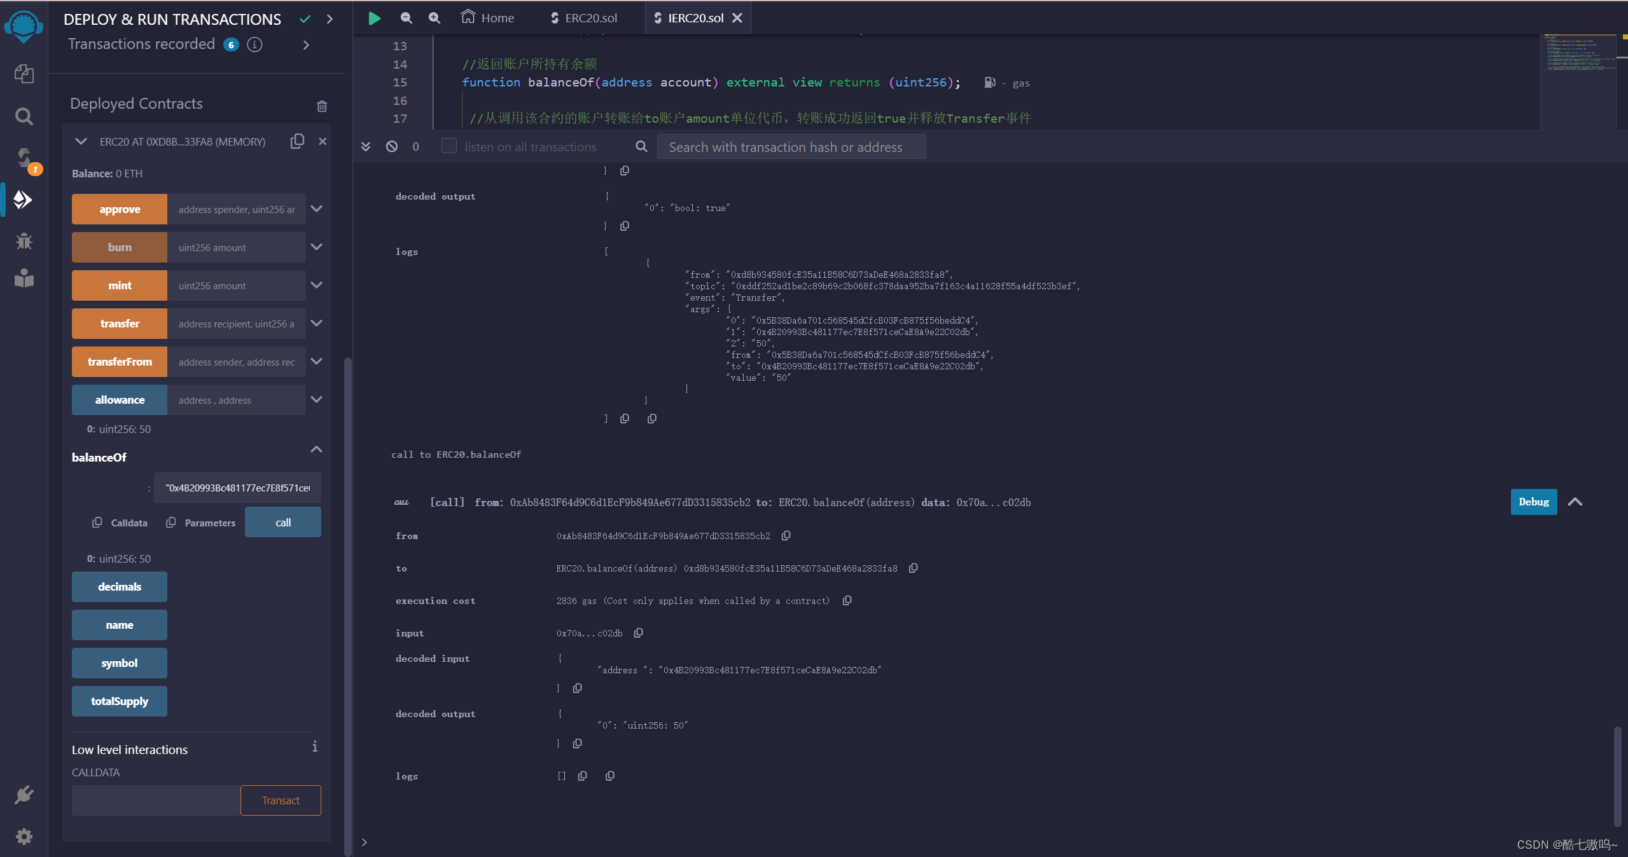Copy the decoded output uint256 value
Viewport: 1628px width, 857px height.
[x=577, y=744]
